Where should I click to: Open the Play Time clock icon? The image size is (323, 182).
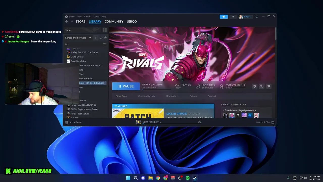click(x=198, y=86)
